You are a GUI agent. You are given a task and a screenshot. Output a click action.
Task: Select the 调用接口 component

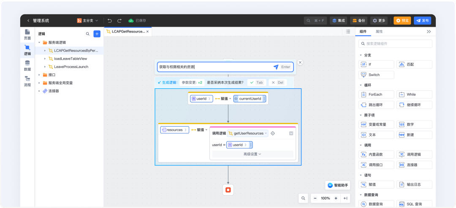[x=376, y=165]
